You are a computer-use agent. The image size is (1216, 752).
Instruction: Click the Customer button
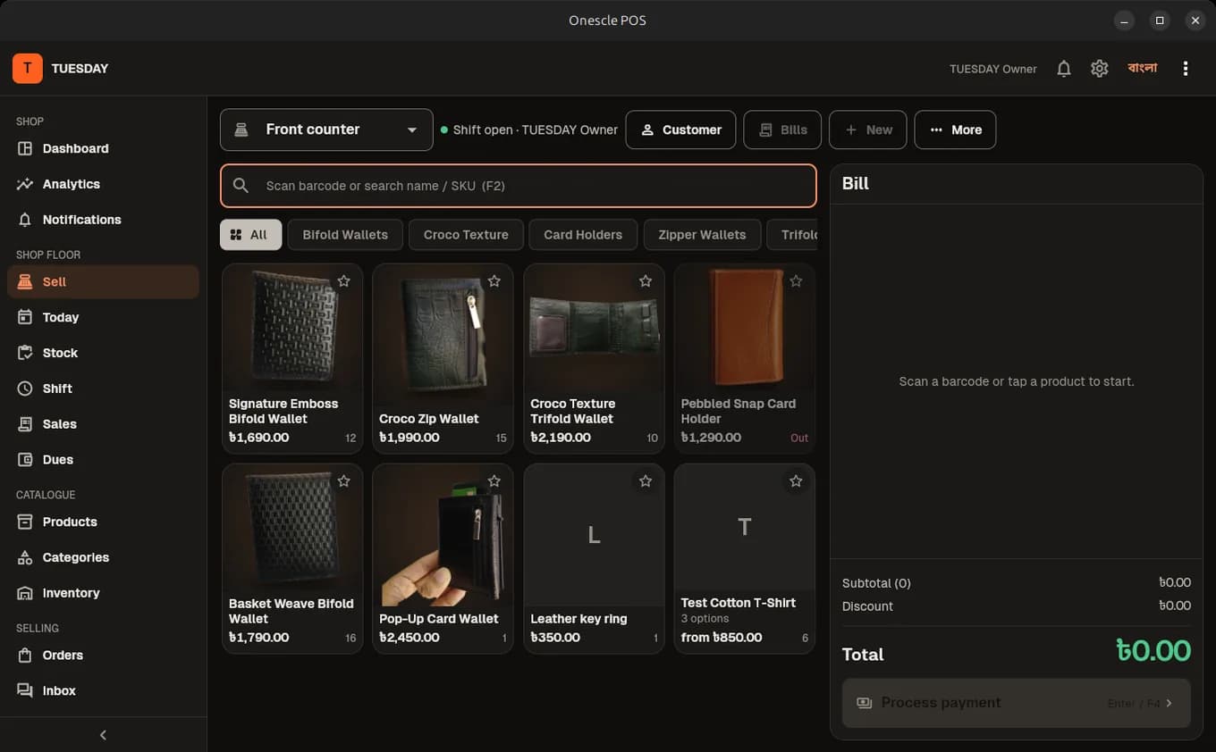pos(680,130)
